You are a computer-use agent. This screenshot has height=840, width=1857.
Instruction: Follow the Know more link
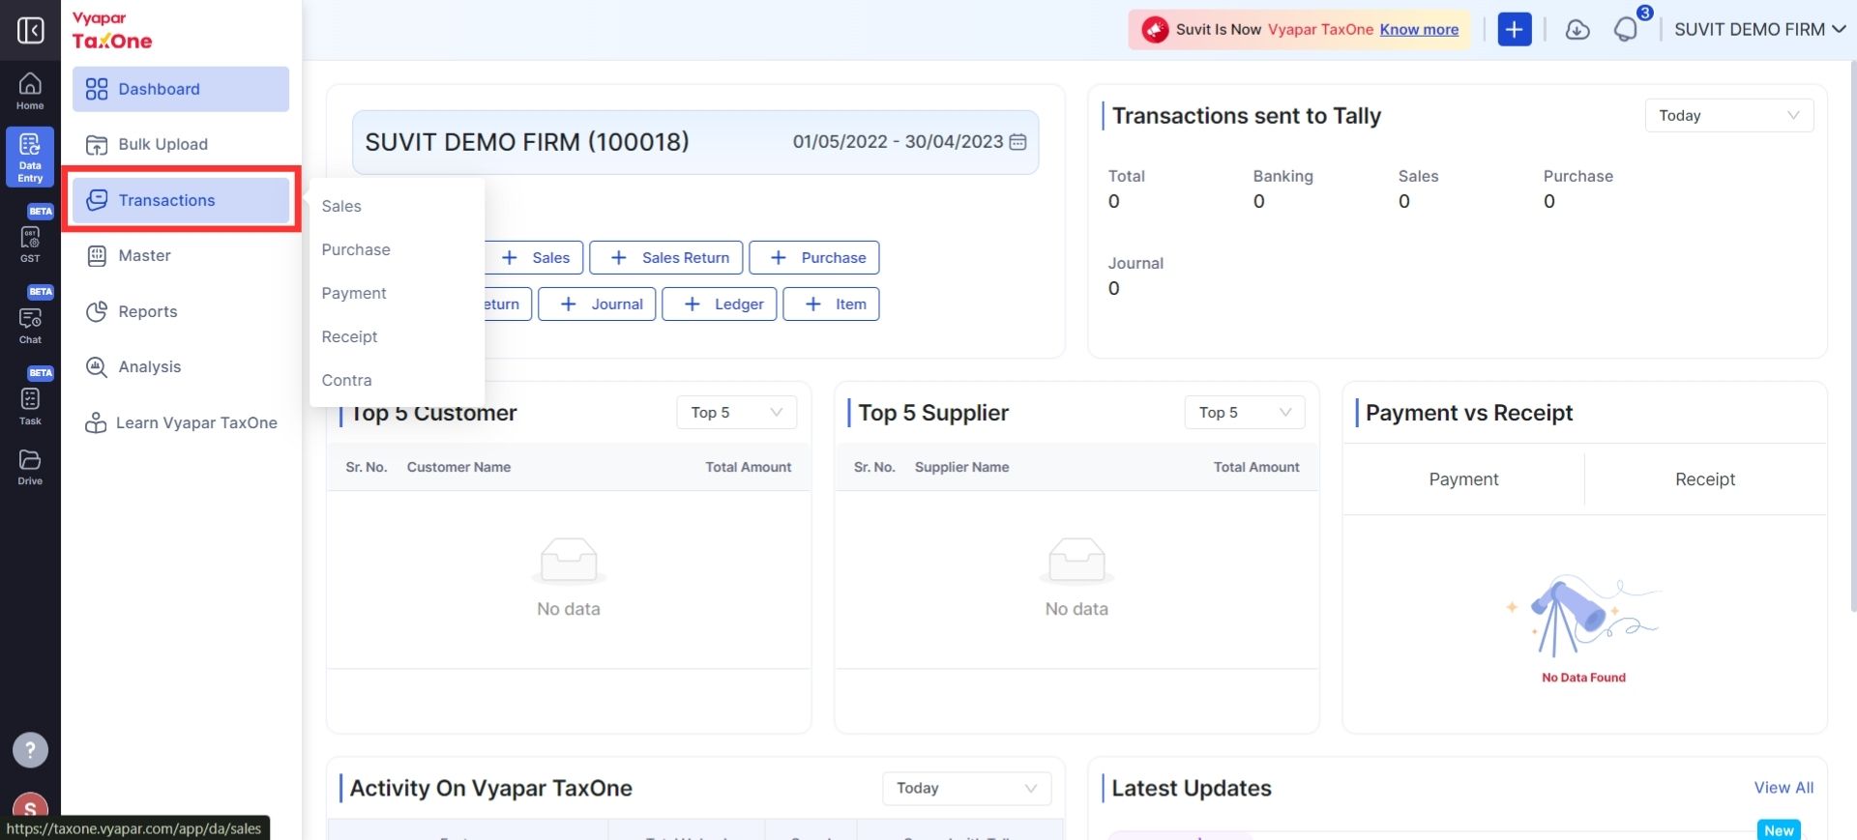[x=1419, y=30]
